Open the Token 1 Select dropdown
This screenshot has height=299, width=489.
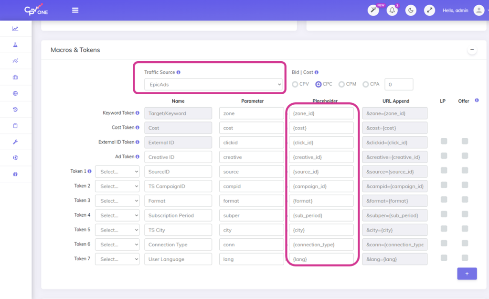117,172
